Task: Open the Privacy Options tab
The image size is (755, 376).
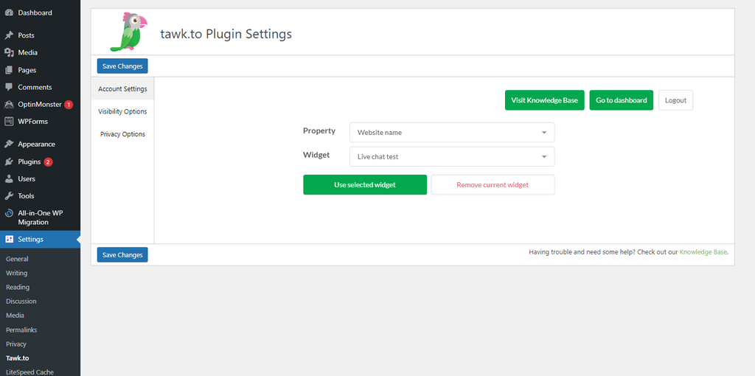Action: tap(123, 134)
